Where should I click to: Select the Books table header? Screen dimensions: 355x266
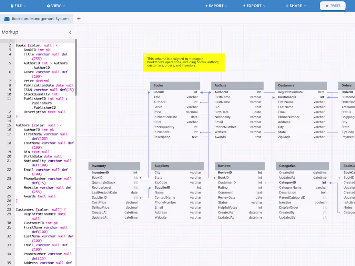pos(175,85)
